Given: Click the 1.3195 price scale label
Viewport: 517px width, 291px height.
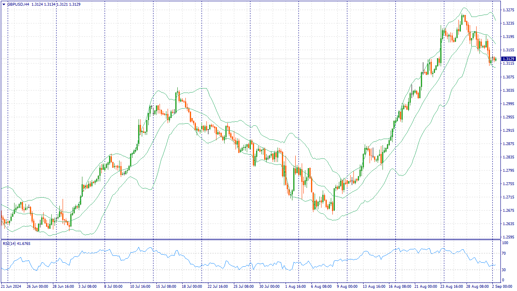Looking at the screenshot, I should [508, 37].
